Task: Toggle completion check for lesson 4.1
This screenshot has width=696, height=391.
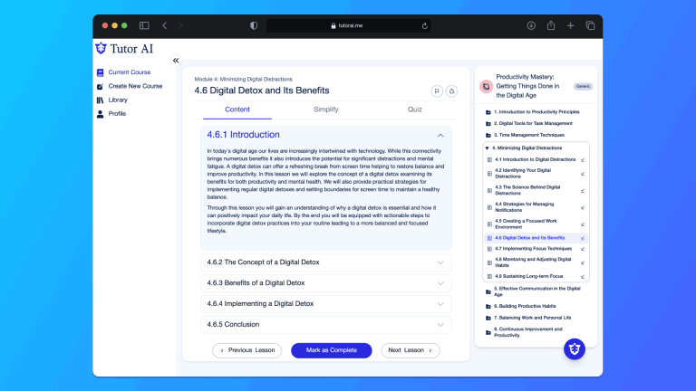Action: pyautogui.click(x=583, y=159)
